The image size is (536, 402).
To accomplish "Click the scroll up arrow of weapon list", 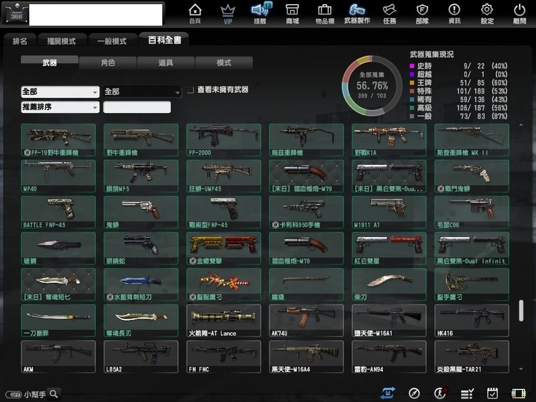I will click(x=521, y=125).
